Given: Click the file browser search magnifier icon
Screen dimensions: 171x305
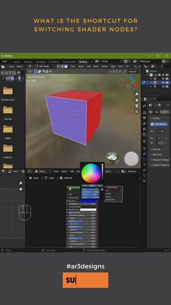Looking at the screenshot, I should (x=3, y=78).
